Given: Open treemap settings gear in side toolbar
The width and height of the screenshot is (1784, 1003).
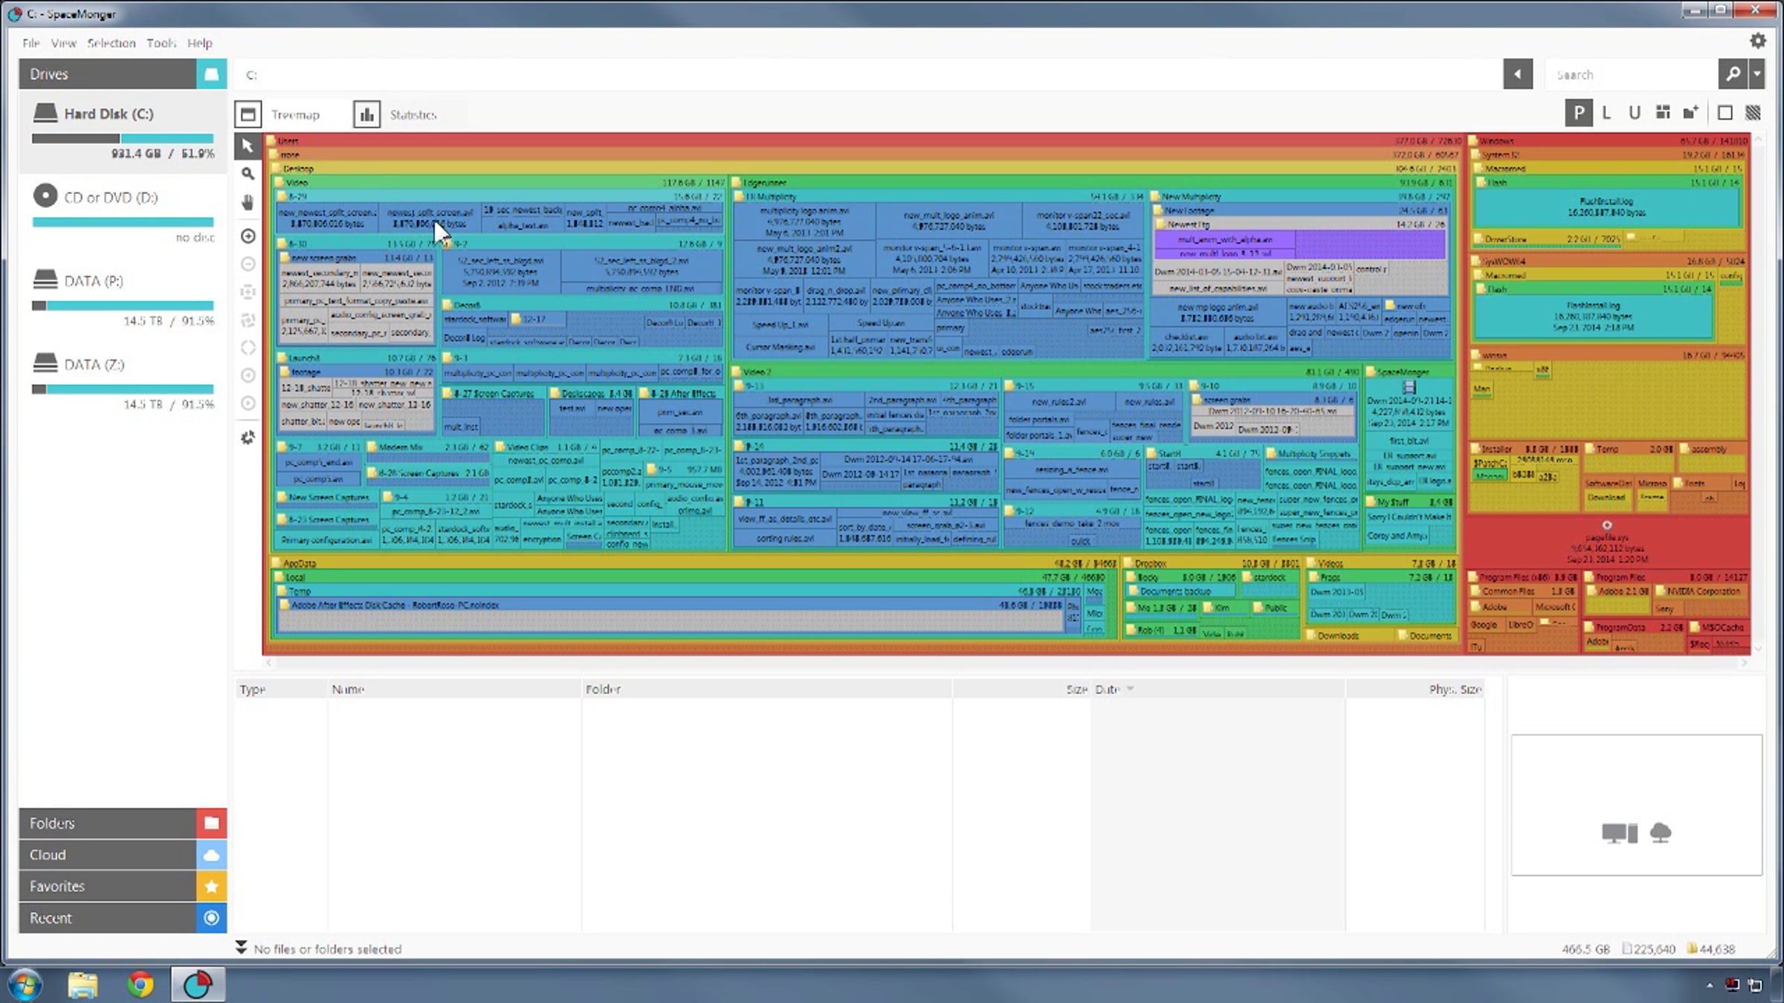Looking at the screenshot, I should 248,438.
